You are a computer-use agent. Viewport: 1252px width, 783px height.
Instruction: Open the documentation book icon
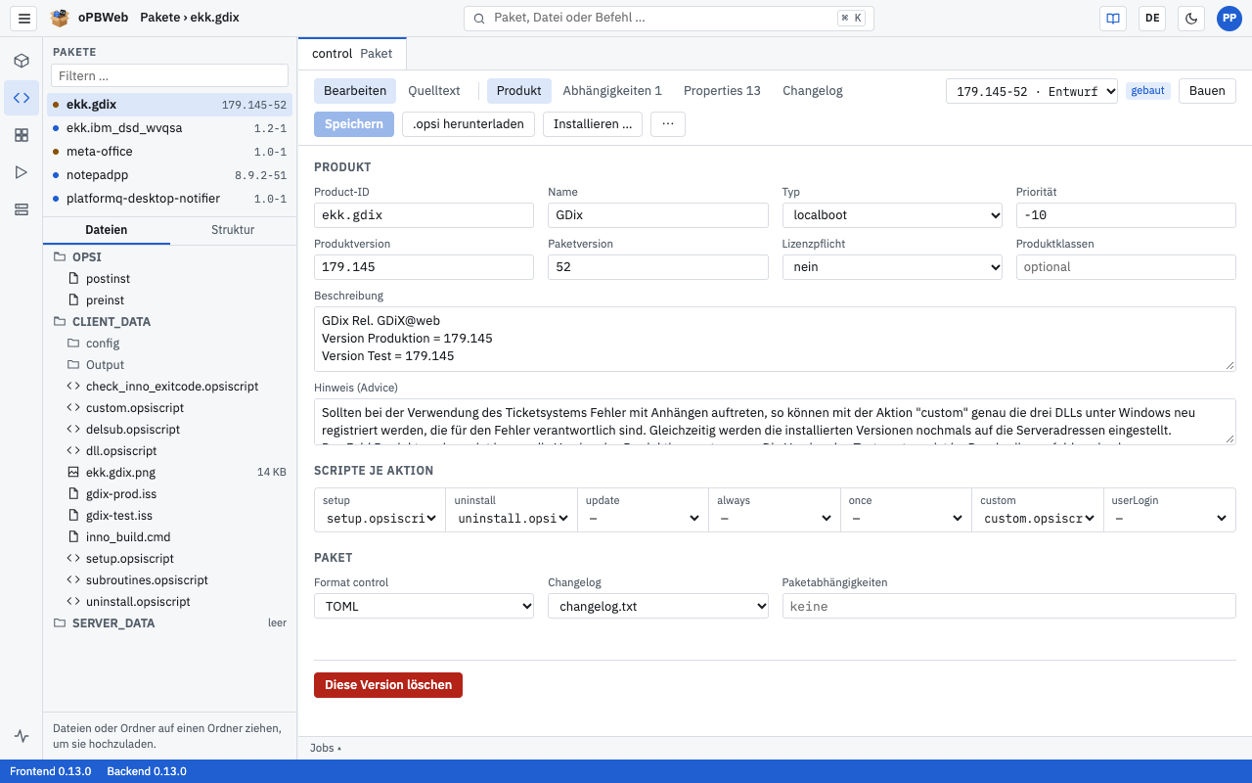[1113, 18]
